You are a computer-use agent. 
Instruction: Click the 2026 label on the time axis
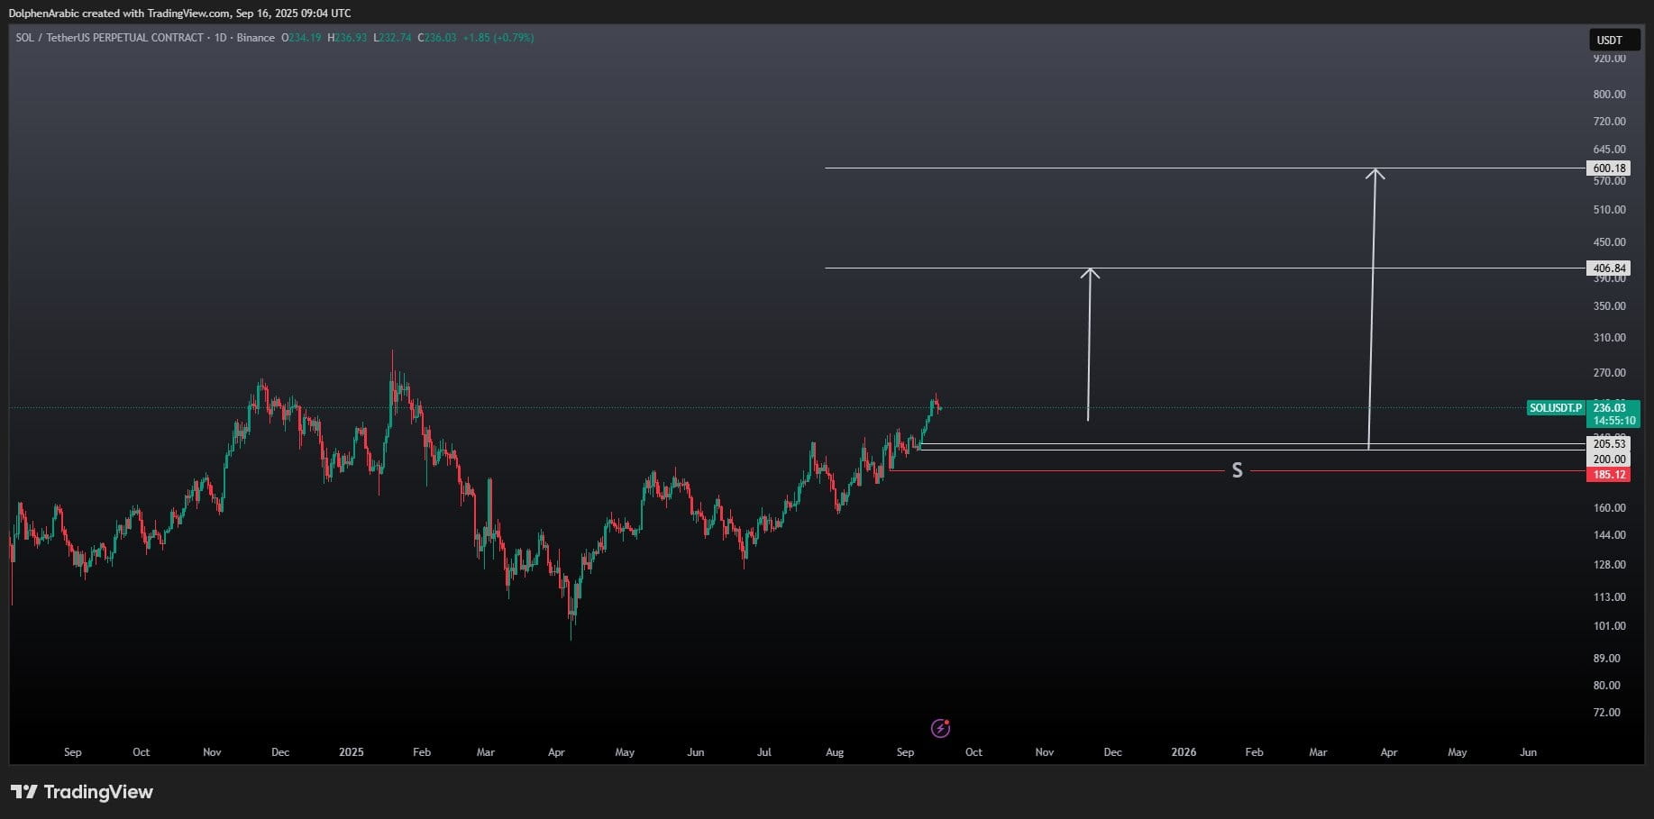(x=1183, y=752)
